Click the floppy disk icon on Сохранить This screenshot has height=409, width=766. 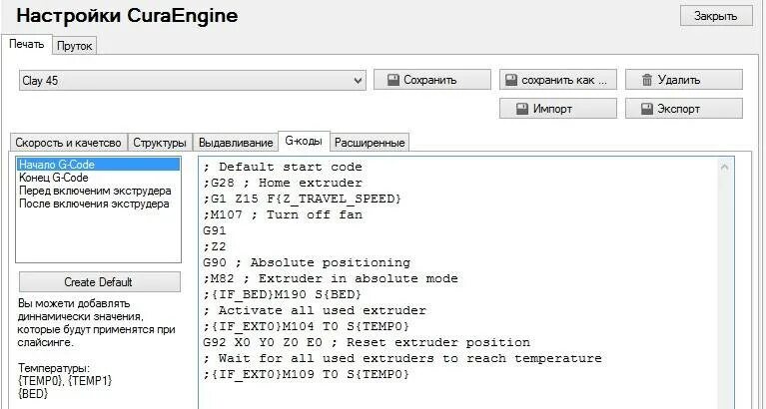tap(393, 80)
